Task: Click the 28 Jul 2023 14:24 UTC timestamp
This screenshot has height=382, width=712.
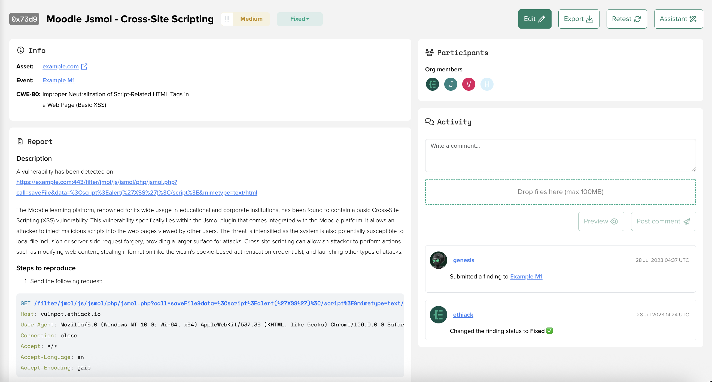Action: coord(662,314)
